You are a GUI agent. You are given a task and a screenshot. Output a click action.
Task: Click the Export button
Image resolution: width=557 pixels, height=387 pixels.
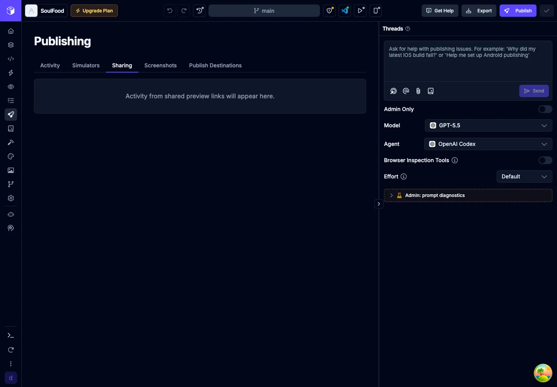[x=479, y=11]
